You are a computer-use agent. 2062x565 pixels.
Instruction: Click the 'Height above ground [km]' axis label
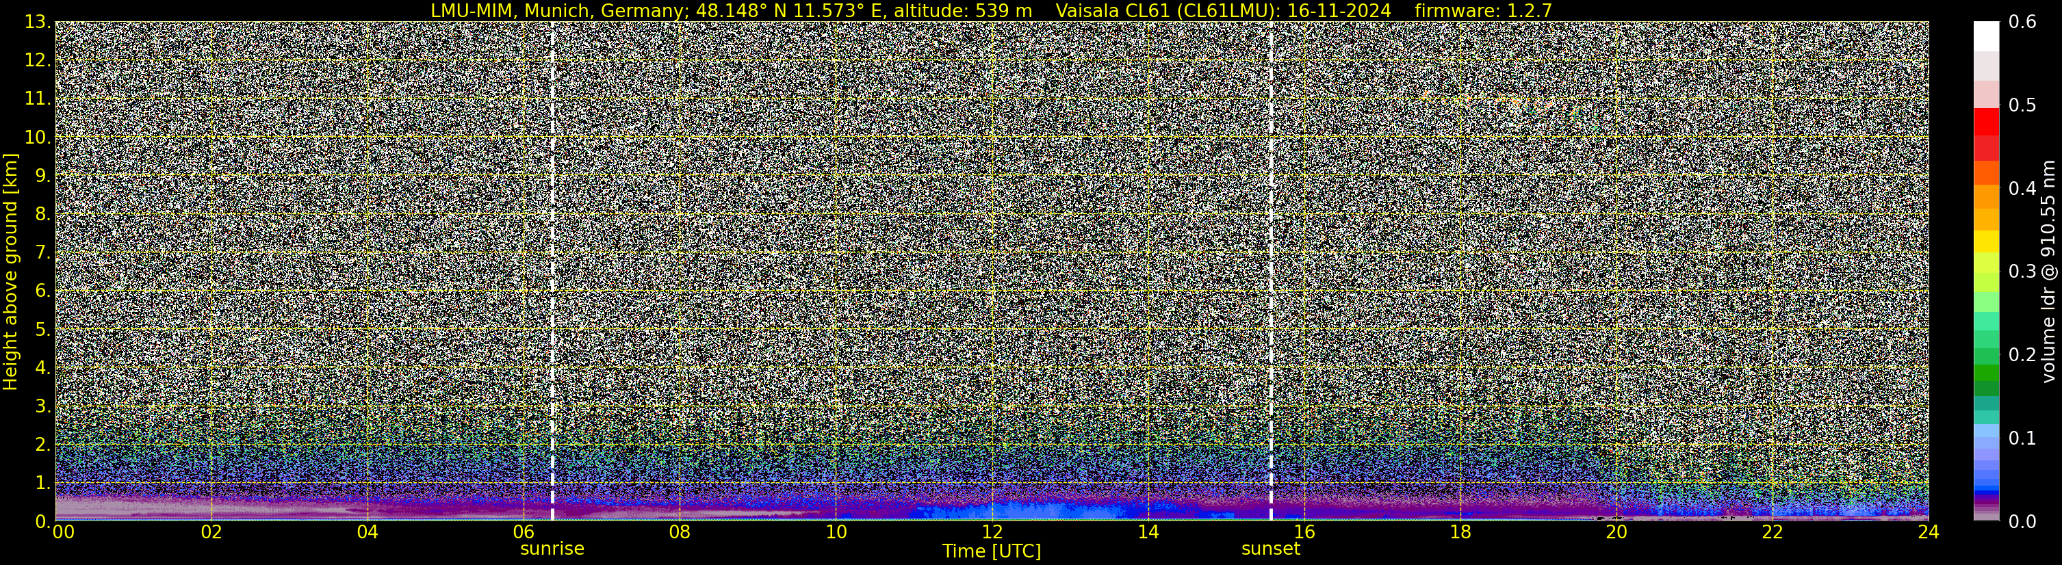point(10,272)
